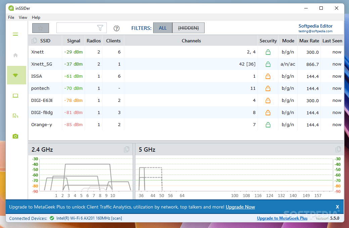Click the -29 dBm signal value
The image size is (349, 228).
(74, 52)
